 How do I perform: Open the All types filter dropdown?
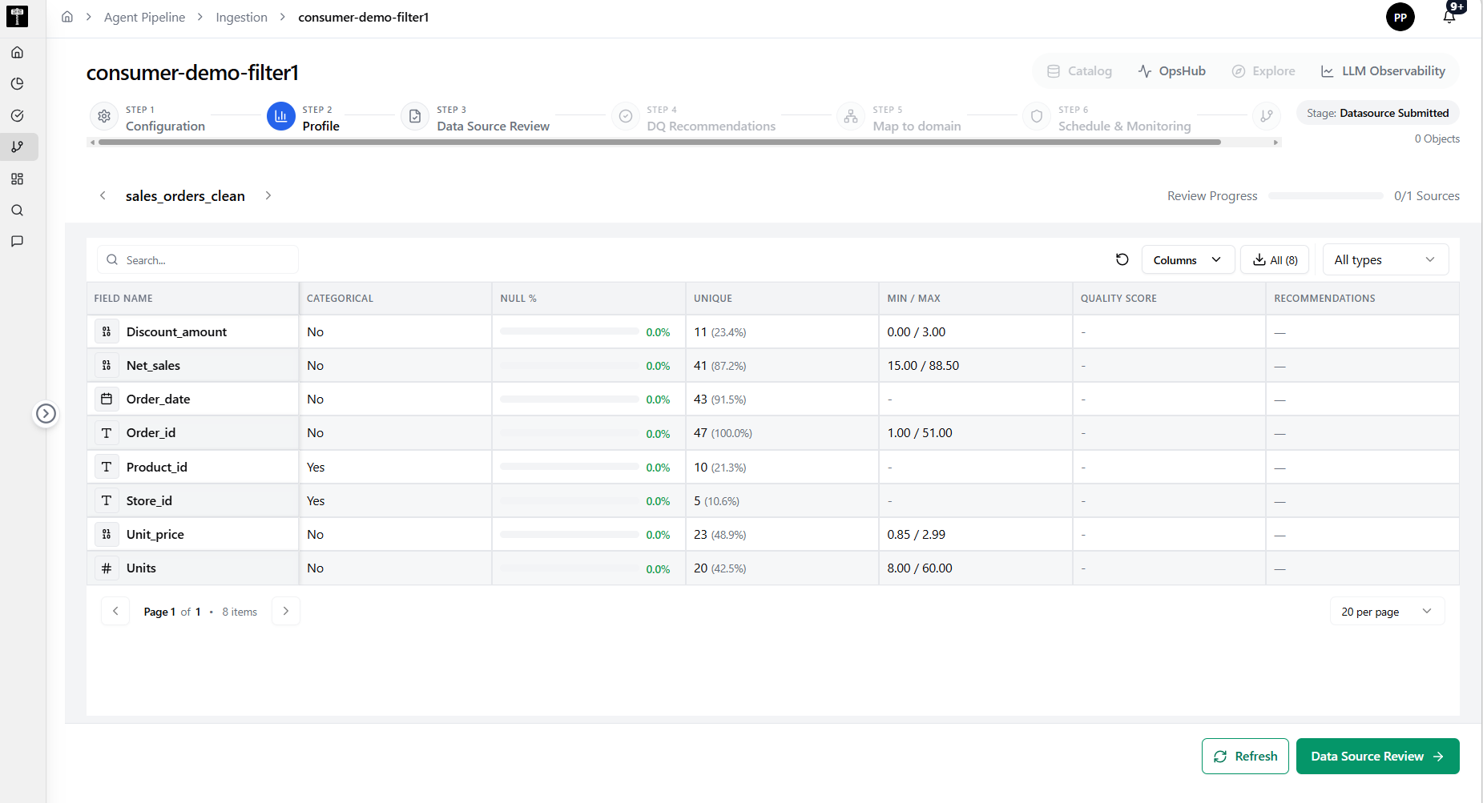(x=1385, y=259)
